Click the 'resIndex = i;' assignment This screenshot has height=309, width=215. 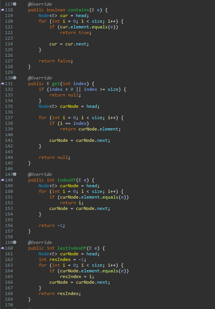pos(77,276)
